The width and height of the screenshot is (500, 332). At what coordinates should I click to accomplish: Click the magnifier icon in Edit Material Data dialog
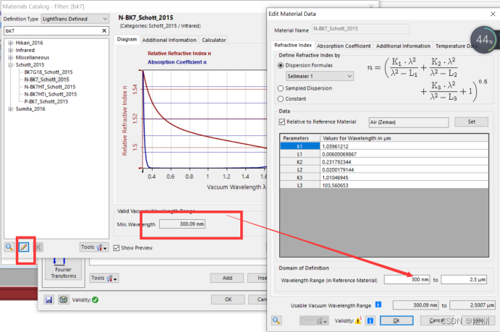click(x=276, y=320)
